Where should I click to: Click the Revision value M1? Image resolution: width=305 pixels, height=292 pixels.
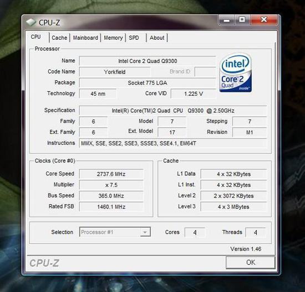pos(250,132)
